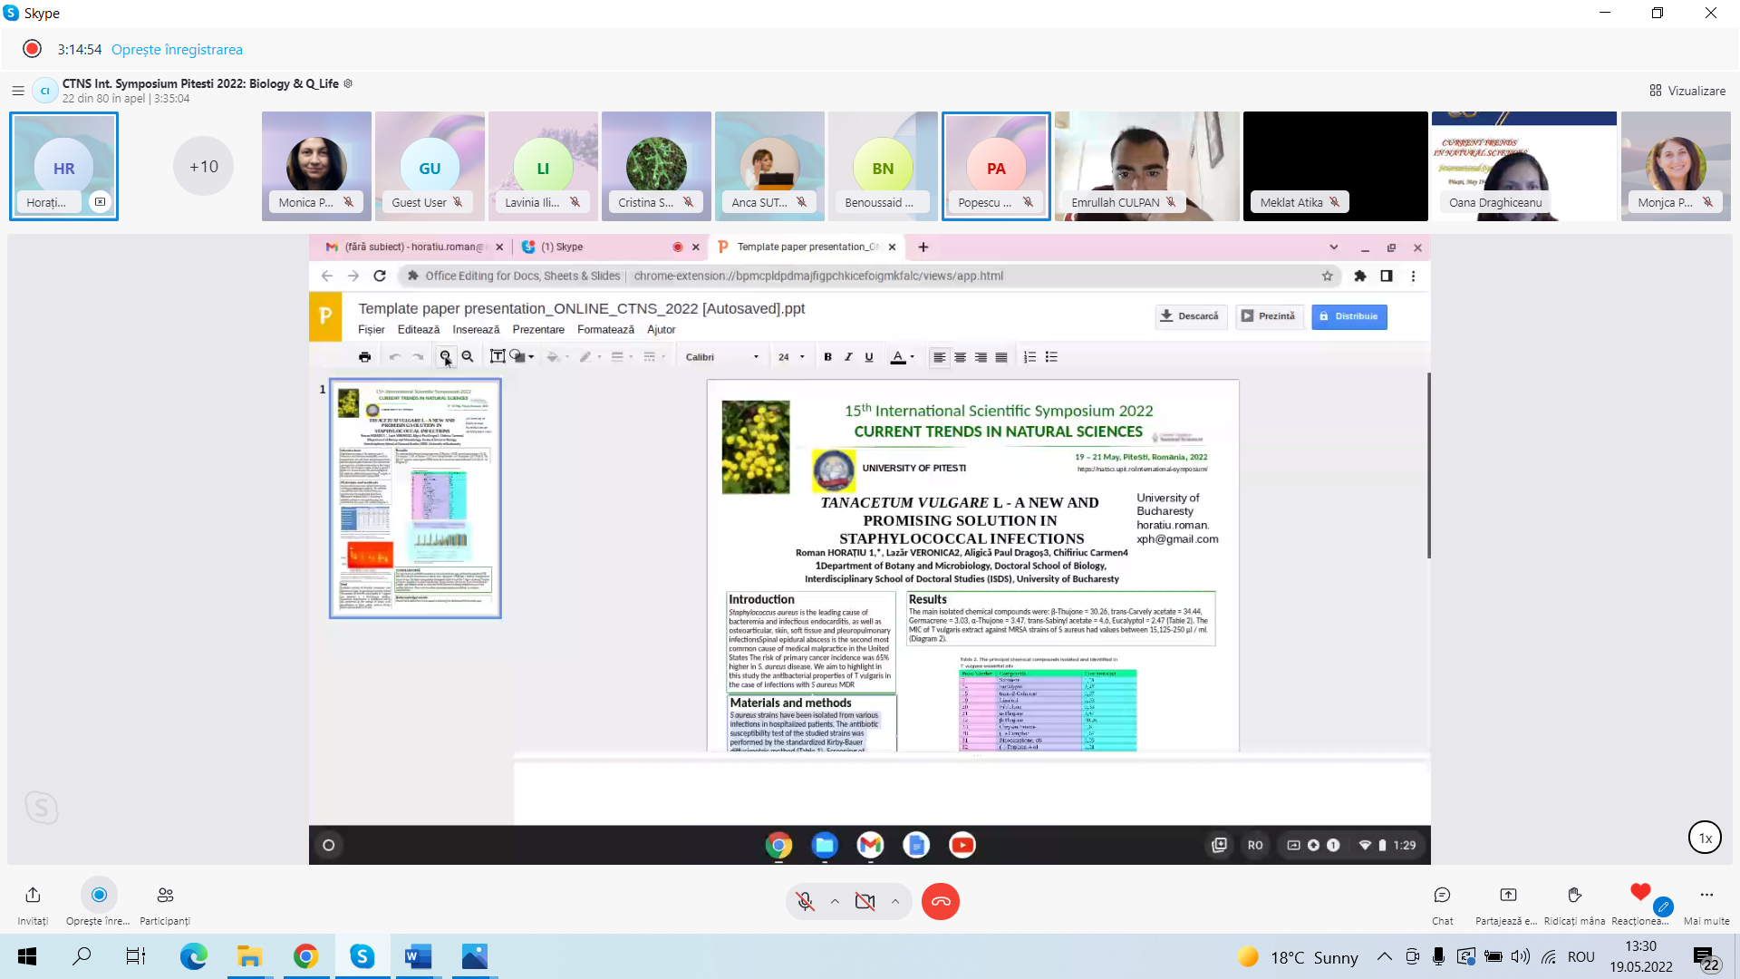The image size is (1740, 979).
Task: Open the Fișier menu
Action: pyautogui.click(x=371, y=330)
